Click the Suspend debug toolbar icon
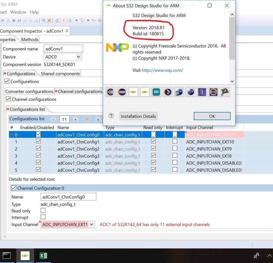273x263 pixels. pyautogui.click(x=8, y=20)
